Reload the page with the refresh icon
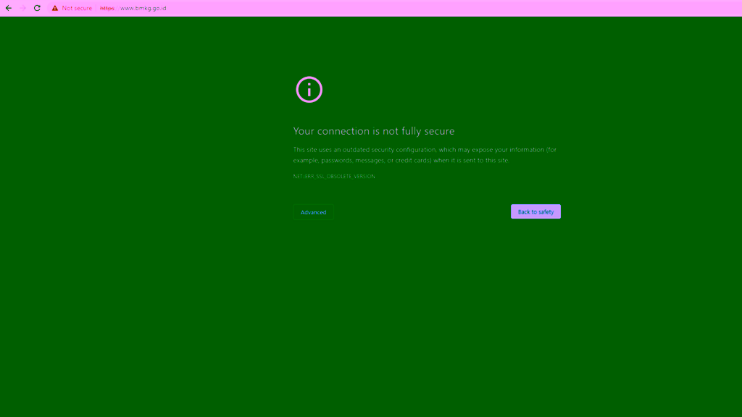Image resolution: width=742 pixels, height=417 pixels. 37,8
